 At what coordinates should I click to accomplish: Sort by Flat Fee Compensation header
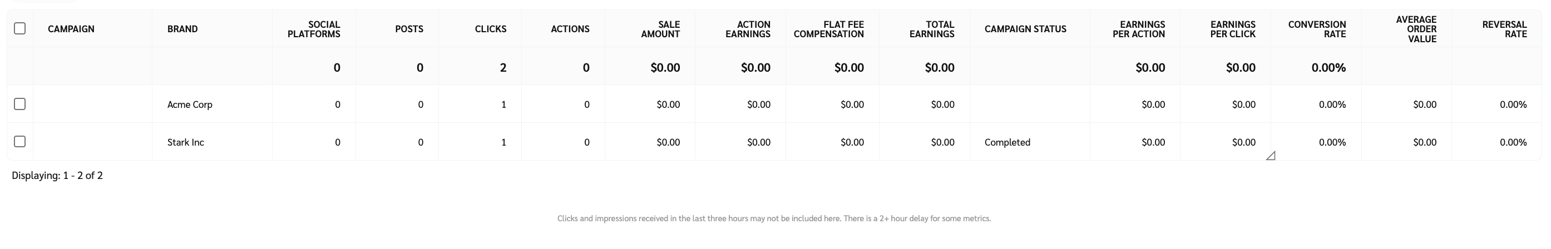pos(828,29)
